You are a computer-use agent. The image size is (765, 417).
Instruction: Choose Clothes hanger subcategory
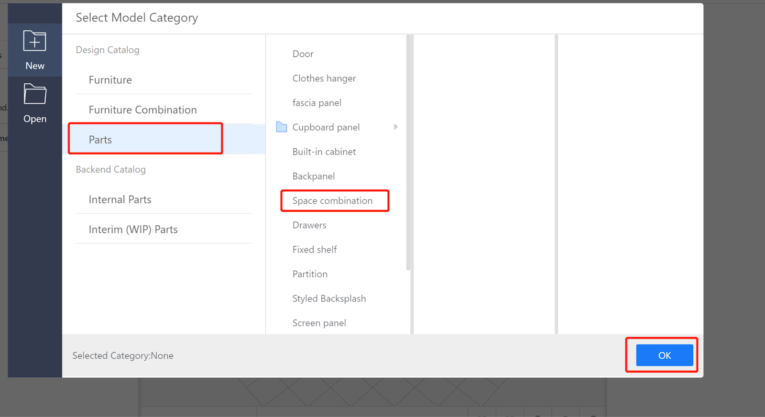[324, 78]
